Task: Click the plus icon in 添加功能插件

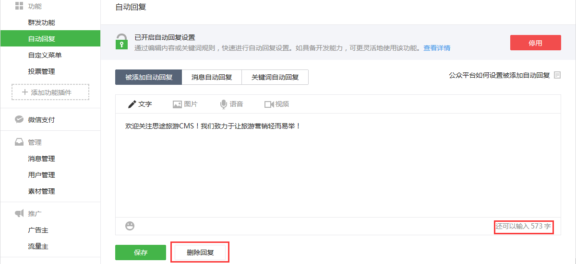Action: point(25,92)
